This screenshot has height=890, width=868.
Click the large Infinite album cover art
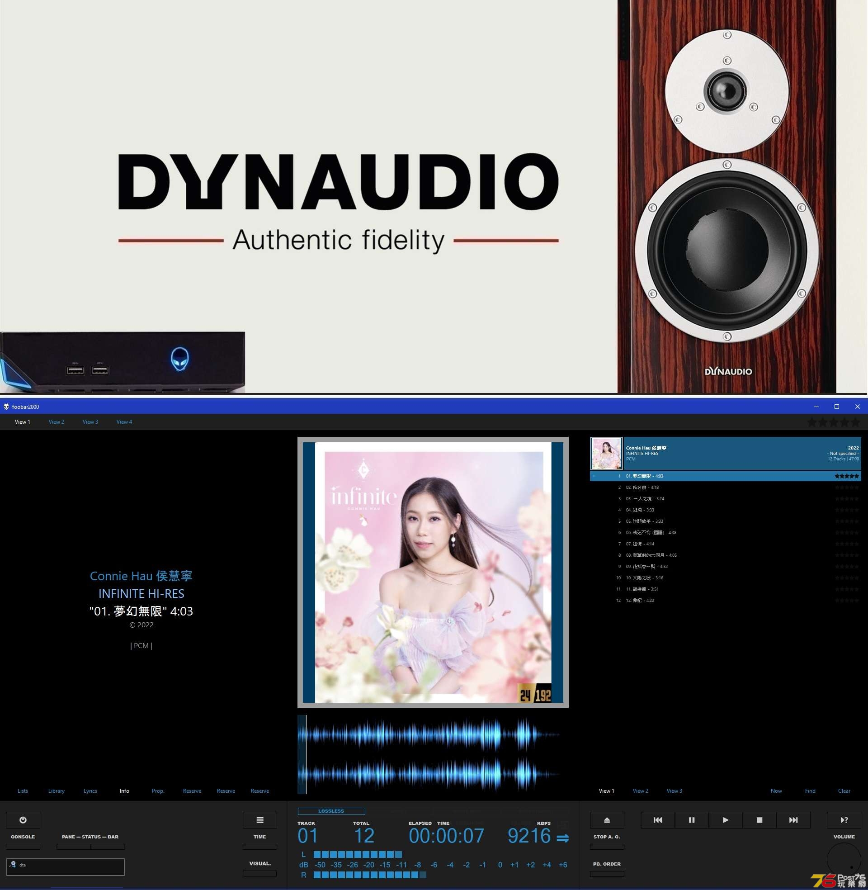[x=433, y=572]
